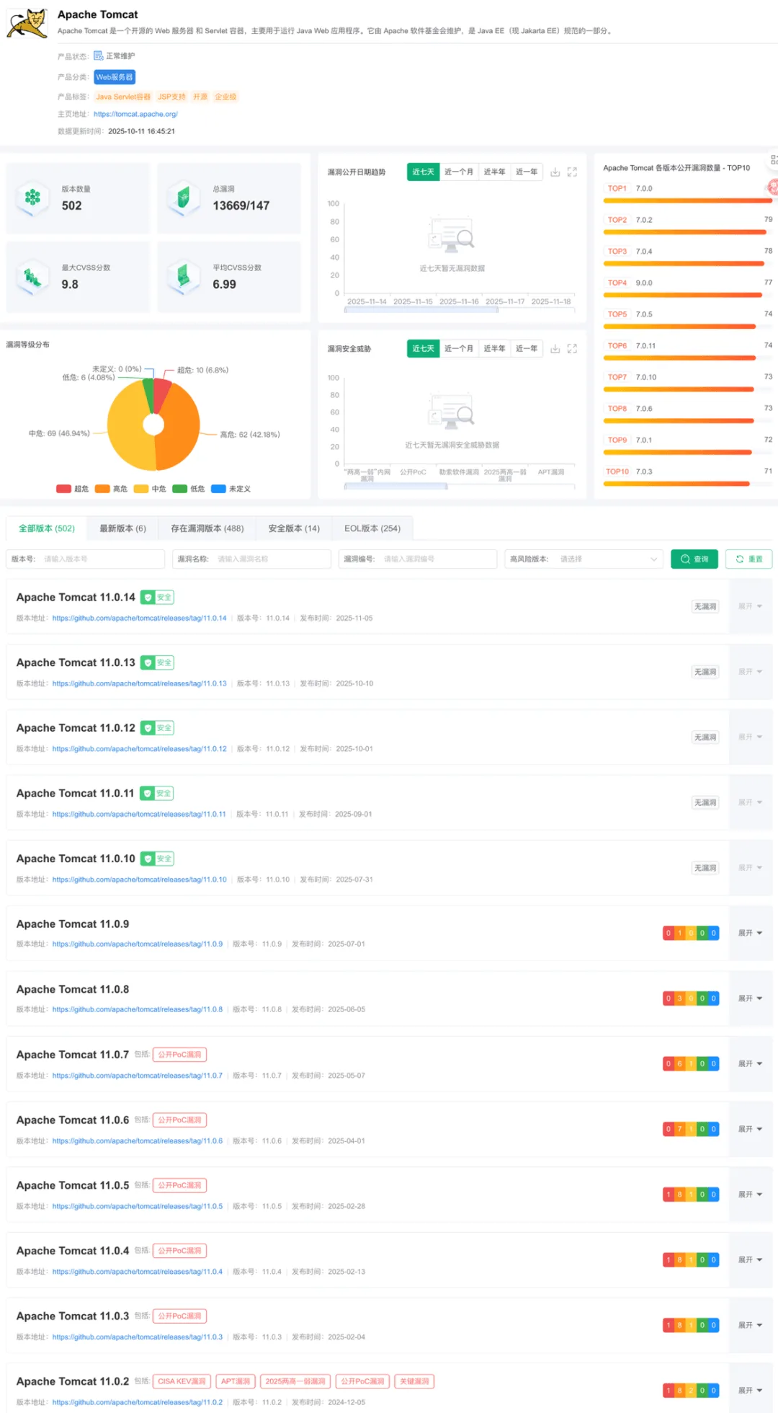Click the Web服务器 category tag

(115, 77)
